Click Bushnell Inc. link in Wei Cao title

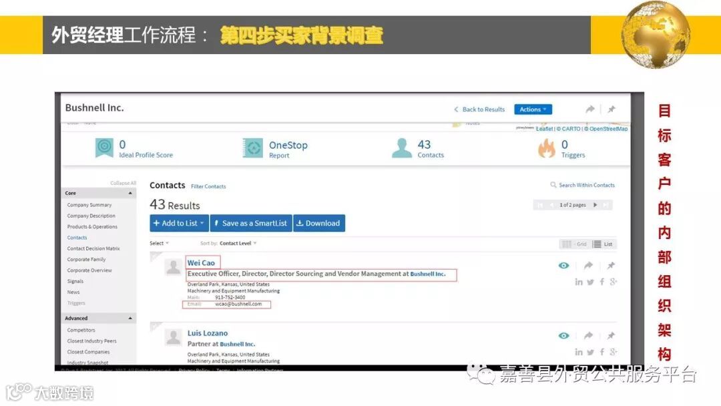428,274
